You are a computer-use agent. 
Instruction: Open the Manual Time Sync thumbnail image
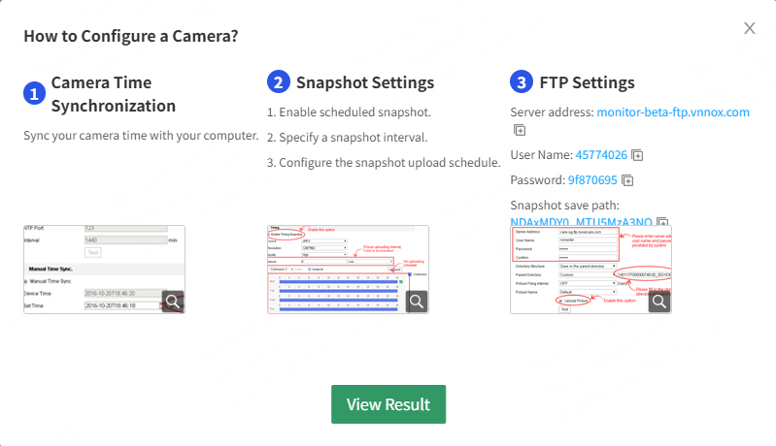tap(105, 270)
